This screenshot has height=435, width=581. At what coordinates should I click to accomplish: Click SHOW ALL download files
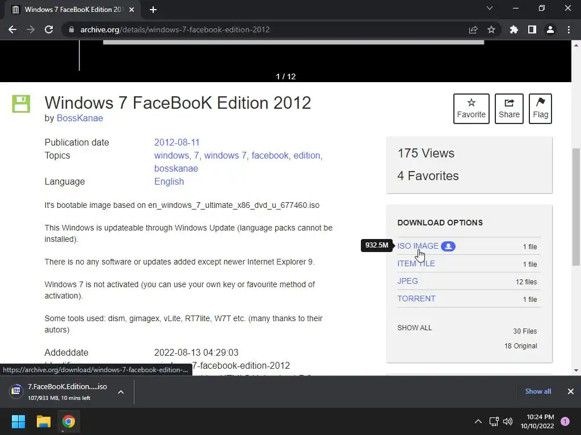pyautogui.click(x=414, y=328)
